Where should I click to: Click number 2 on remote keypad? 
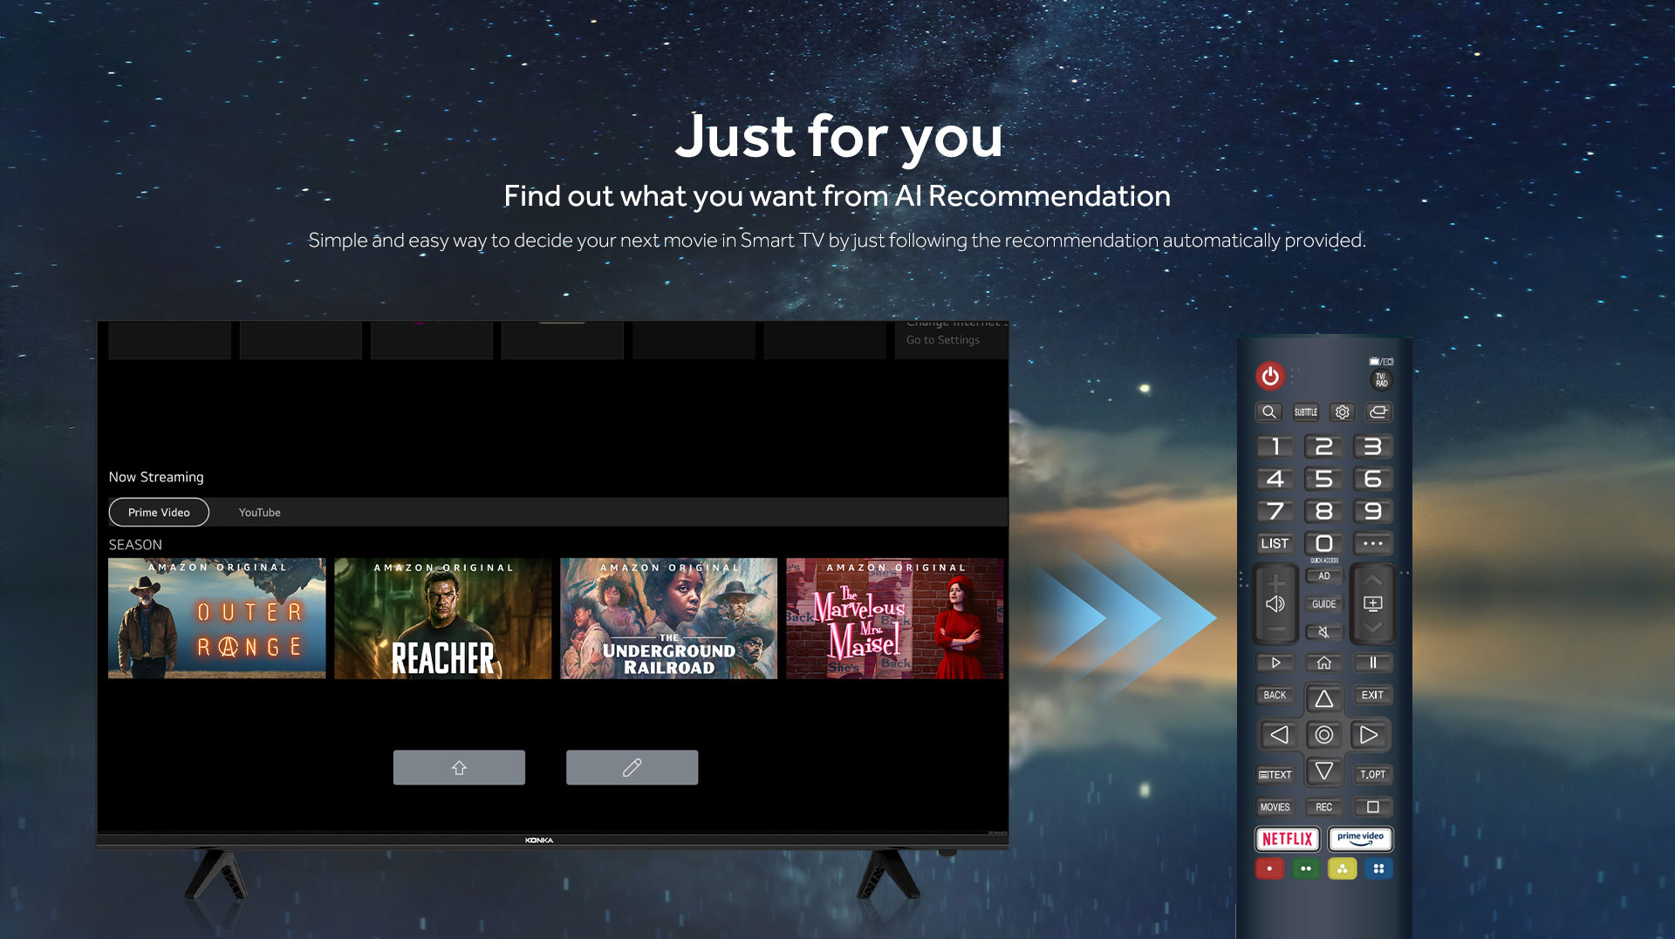[1324, 446]
